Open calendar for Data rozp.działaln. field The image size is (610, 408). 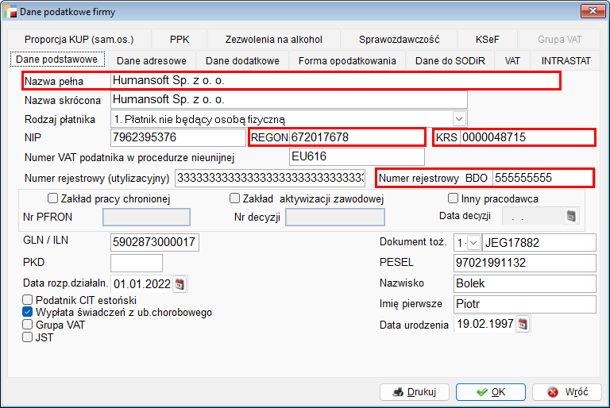179,283
